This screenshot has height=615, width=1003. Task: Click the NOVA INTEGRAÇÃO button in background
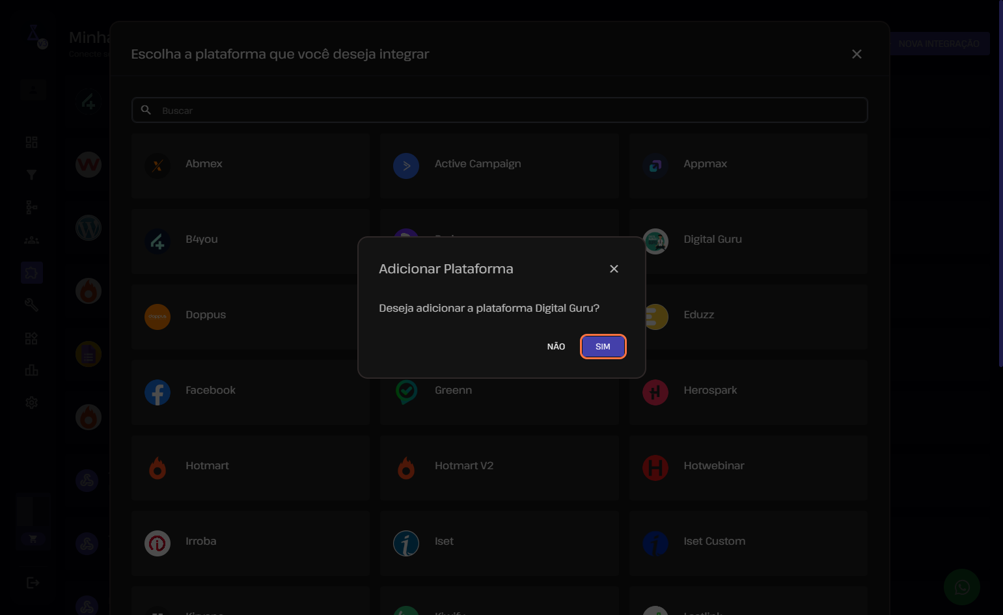coord(939,44)
